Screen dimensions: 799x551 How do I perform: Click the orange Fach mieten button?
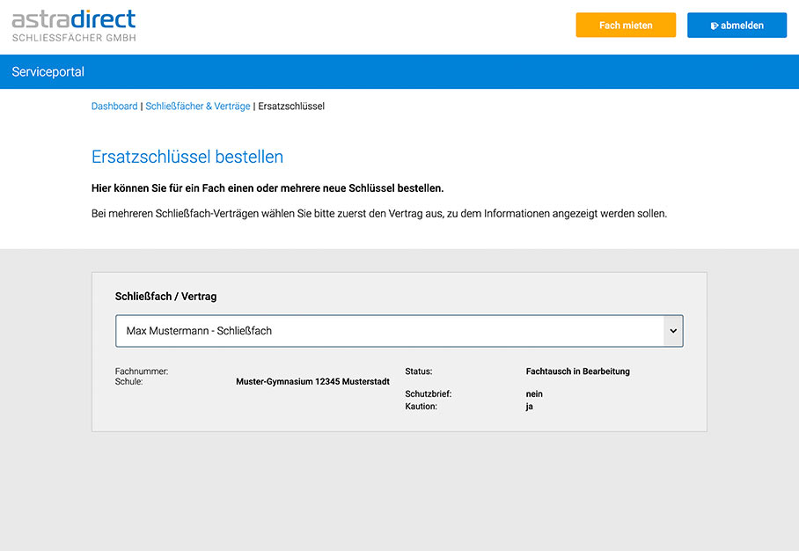[625, 25]
